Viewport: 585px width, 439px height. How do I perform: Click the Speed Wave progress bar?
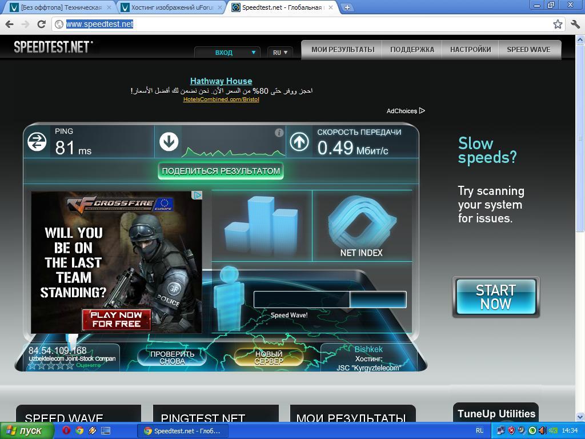point(330,300)
